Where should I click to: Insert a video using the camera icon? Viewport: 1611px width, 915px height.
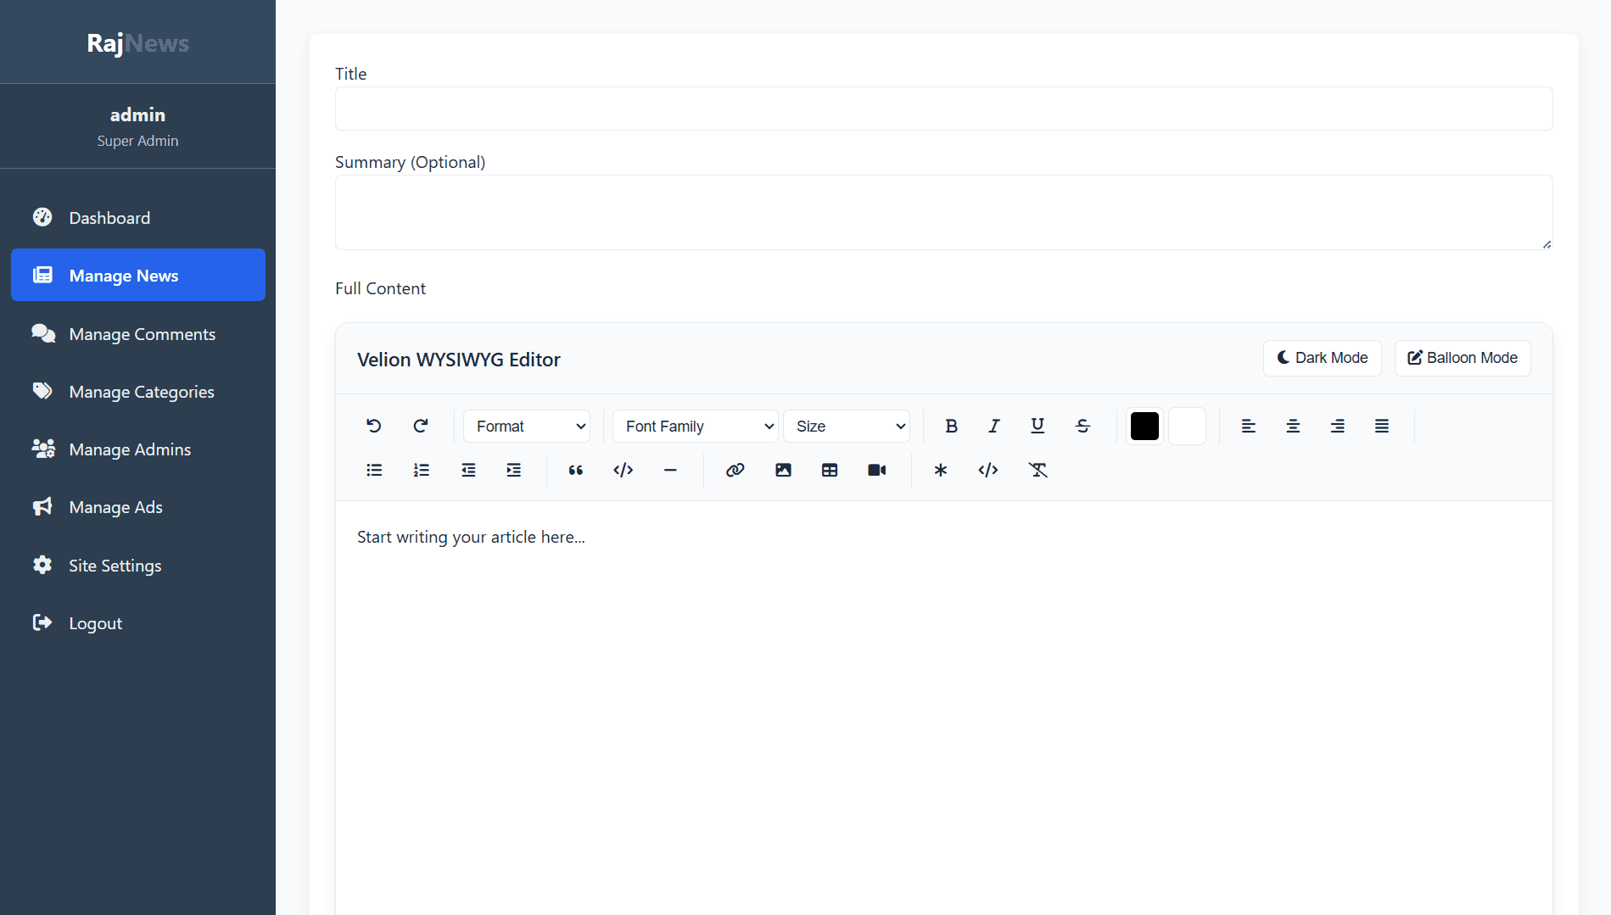(876, 470)
